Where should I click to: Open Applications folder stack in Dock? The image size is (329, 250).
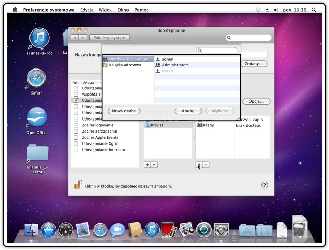click(x=247, y=230)
